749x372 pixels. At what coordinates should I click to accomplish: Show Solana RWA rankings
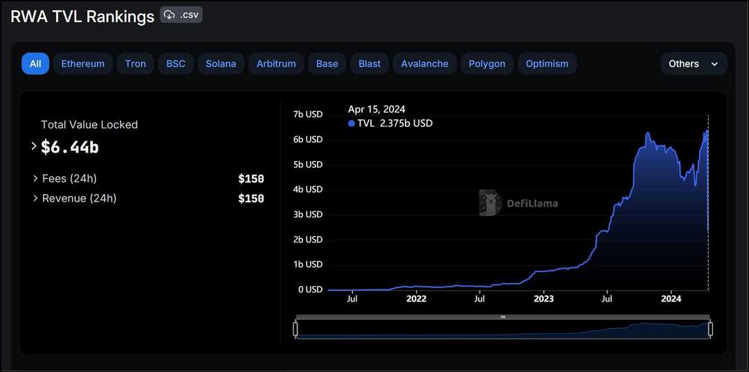tap(221, 64)
